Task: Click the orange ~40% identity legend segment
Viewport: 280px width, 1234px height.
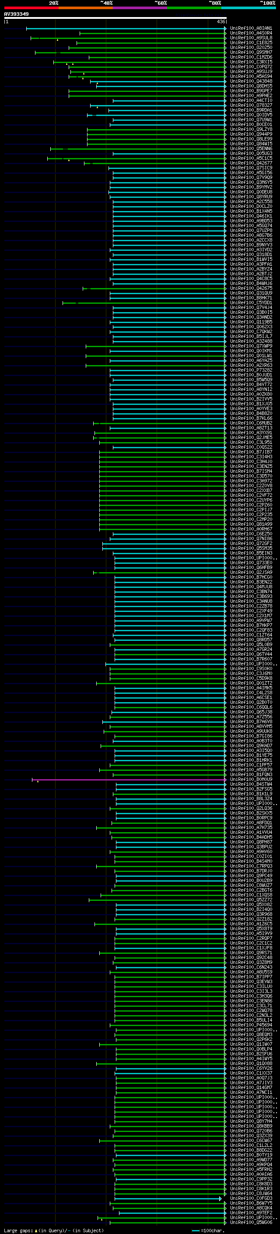Action: pyautogui.click(x=86, y=8)
